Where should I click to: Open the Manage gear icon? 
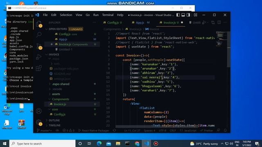(x=39, y=122)
